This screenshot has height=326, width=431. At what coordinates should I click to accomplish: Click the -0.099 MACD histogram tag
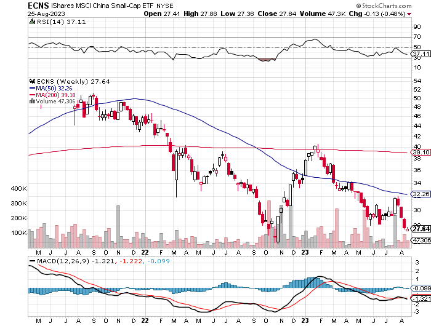pos(421,288)
